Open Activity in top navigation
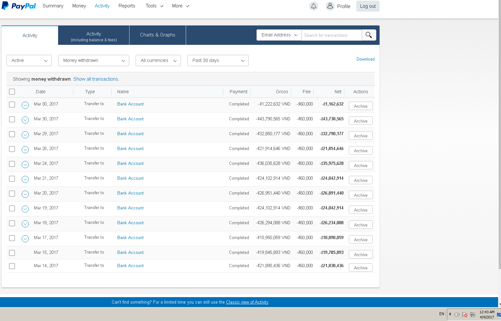This screenshot has width=501, height=321. [x=102, y=6]
